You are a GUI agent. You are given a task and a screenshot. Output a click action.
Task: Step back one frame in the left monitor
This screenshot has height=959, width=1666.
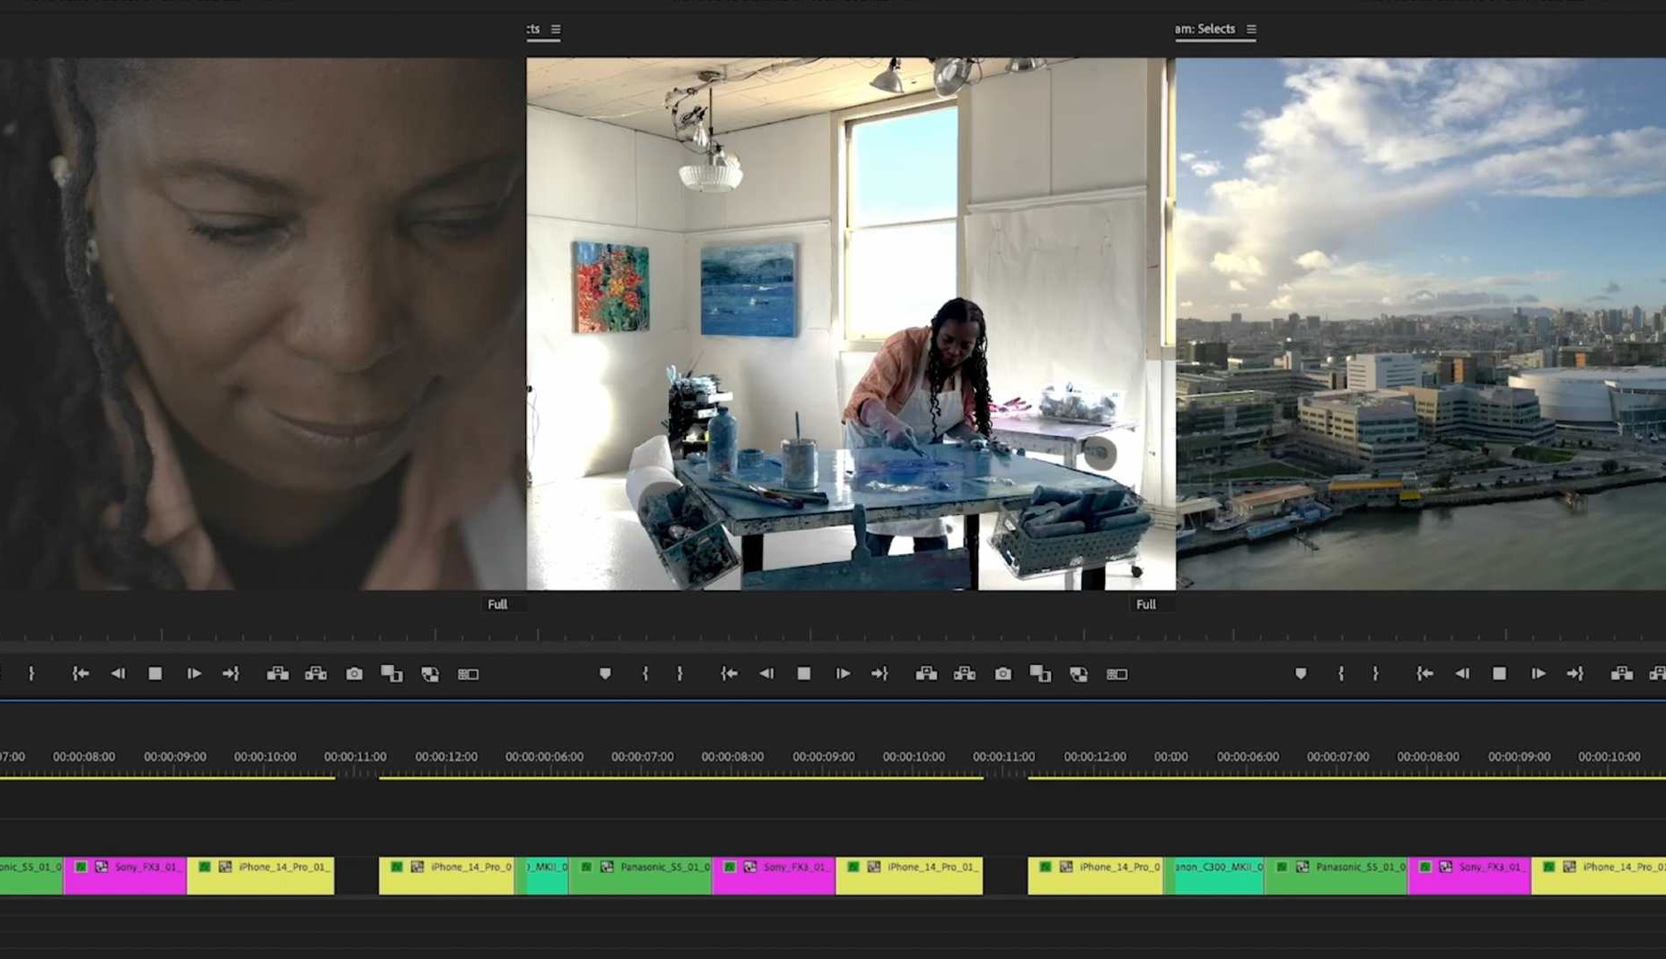click(x=118, y=674)
